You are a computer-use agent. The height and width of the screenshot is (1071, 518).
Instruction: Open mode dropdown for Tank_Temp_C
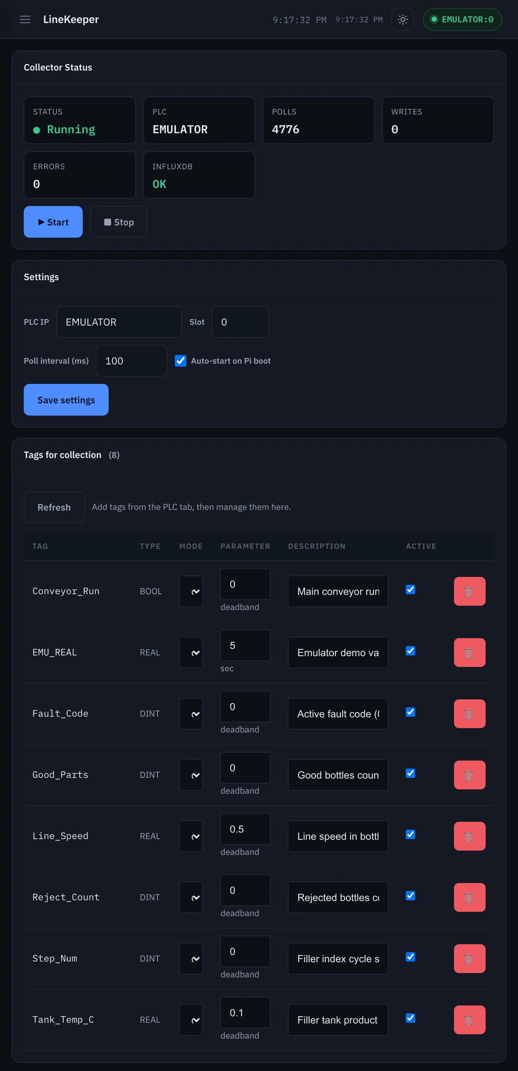coord(191,1020)
